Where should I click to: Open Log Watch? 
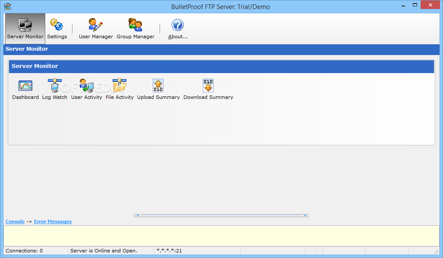(x=54, y=89)
